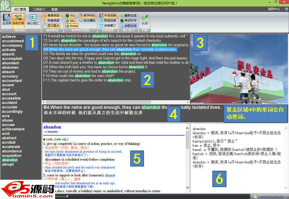Viewport: 289px width, 199px height.
Task: Open the www.nengsoft.com link
Action: click(272, 197)
